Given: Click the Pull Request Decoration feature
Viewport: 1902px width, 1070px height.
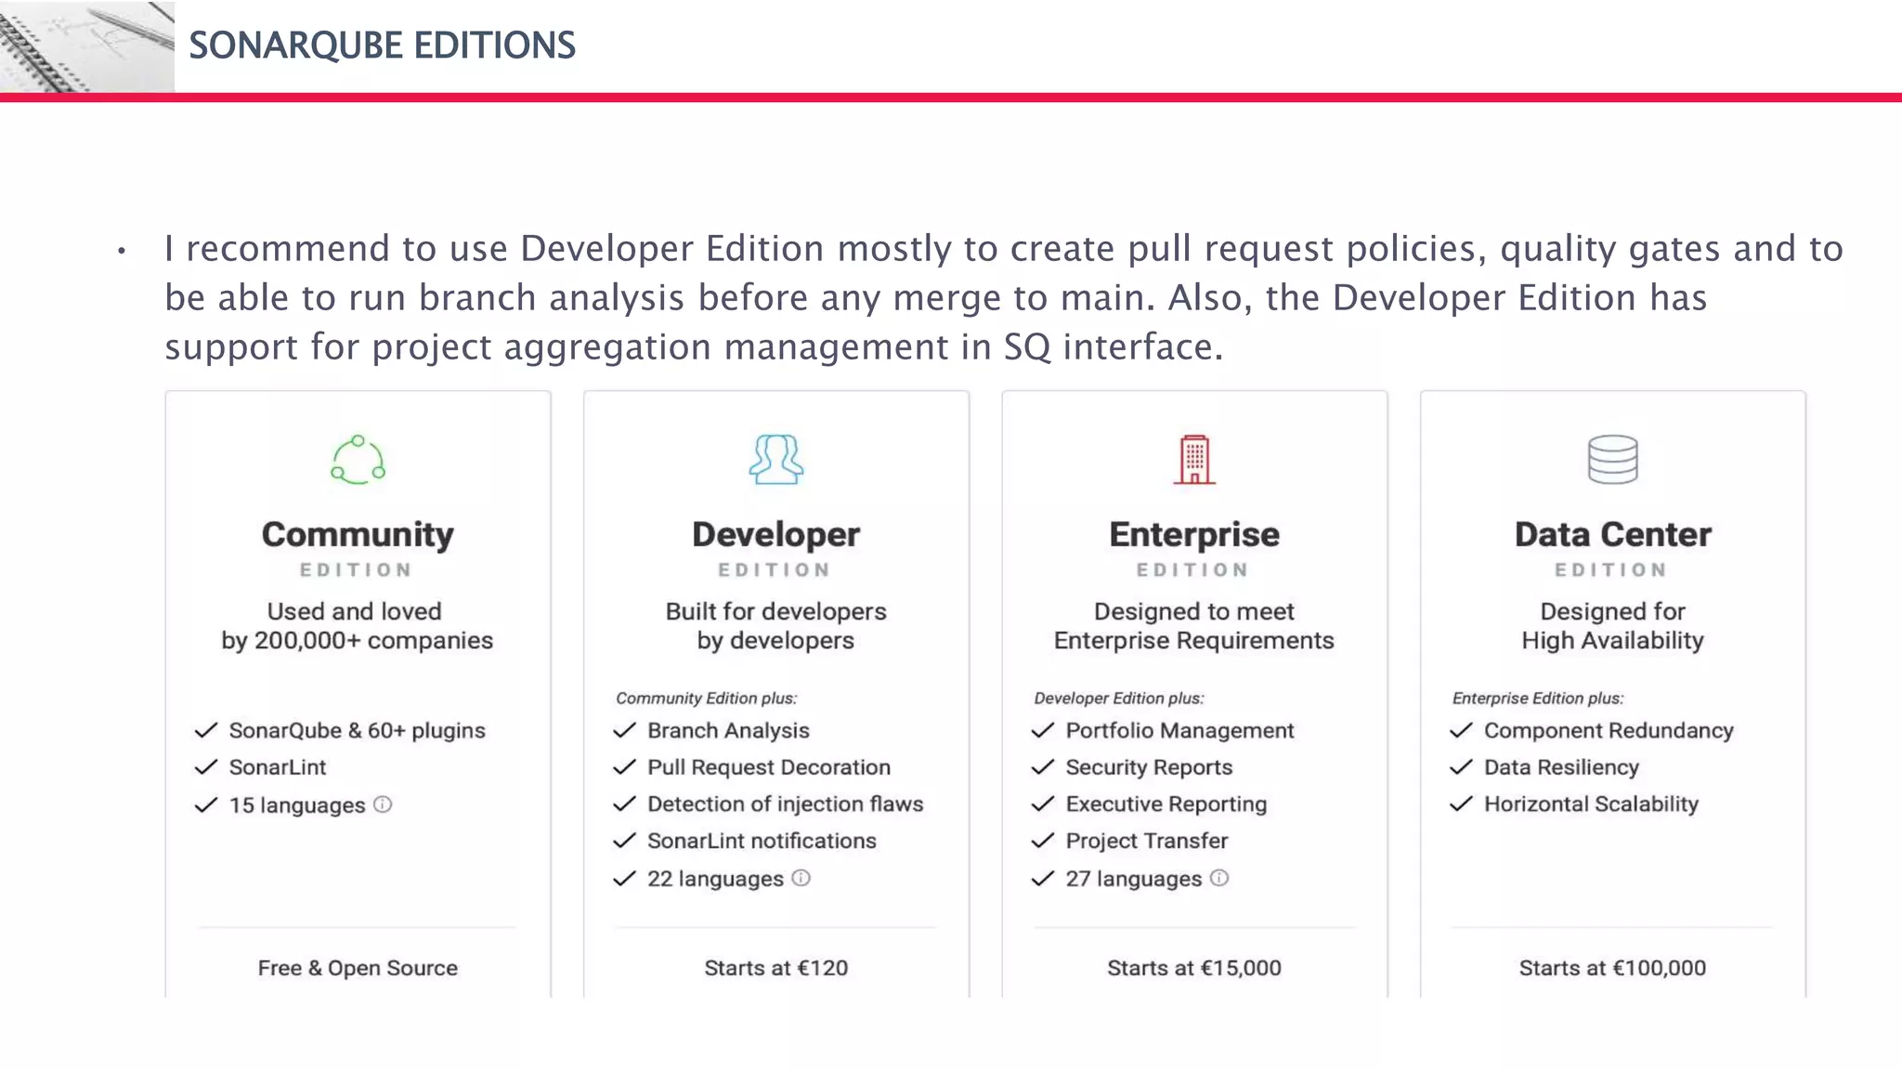Looking at the screenshot, I should 768,767.
